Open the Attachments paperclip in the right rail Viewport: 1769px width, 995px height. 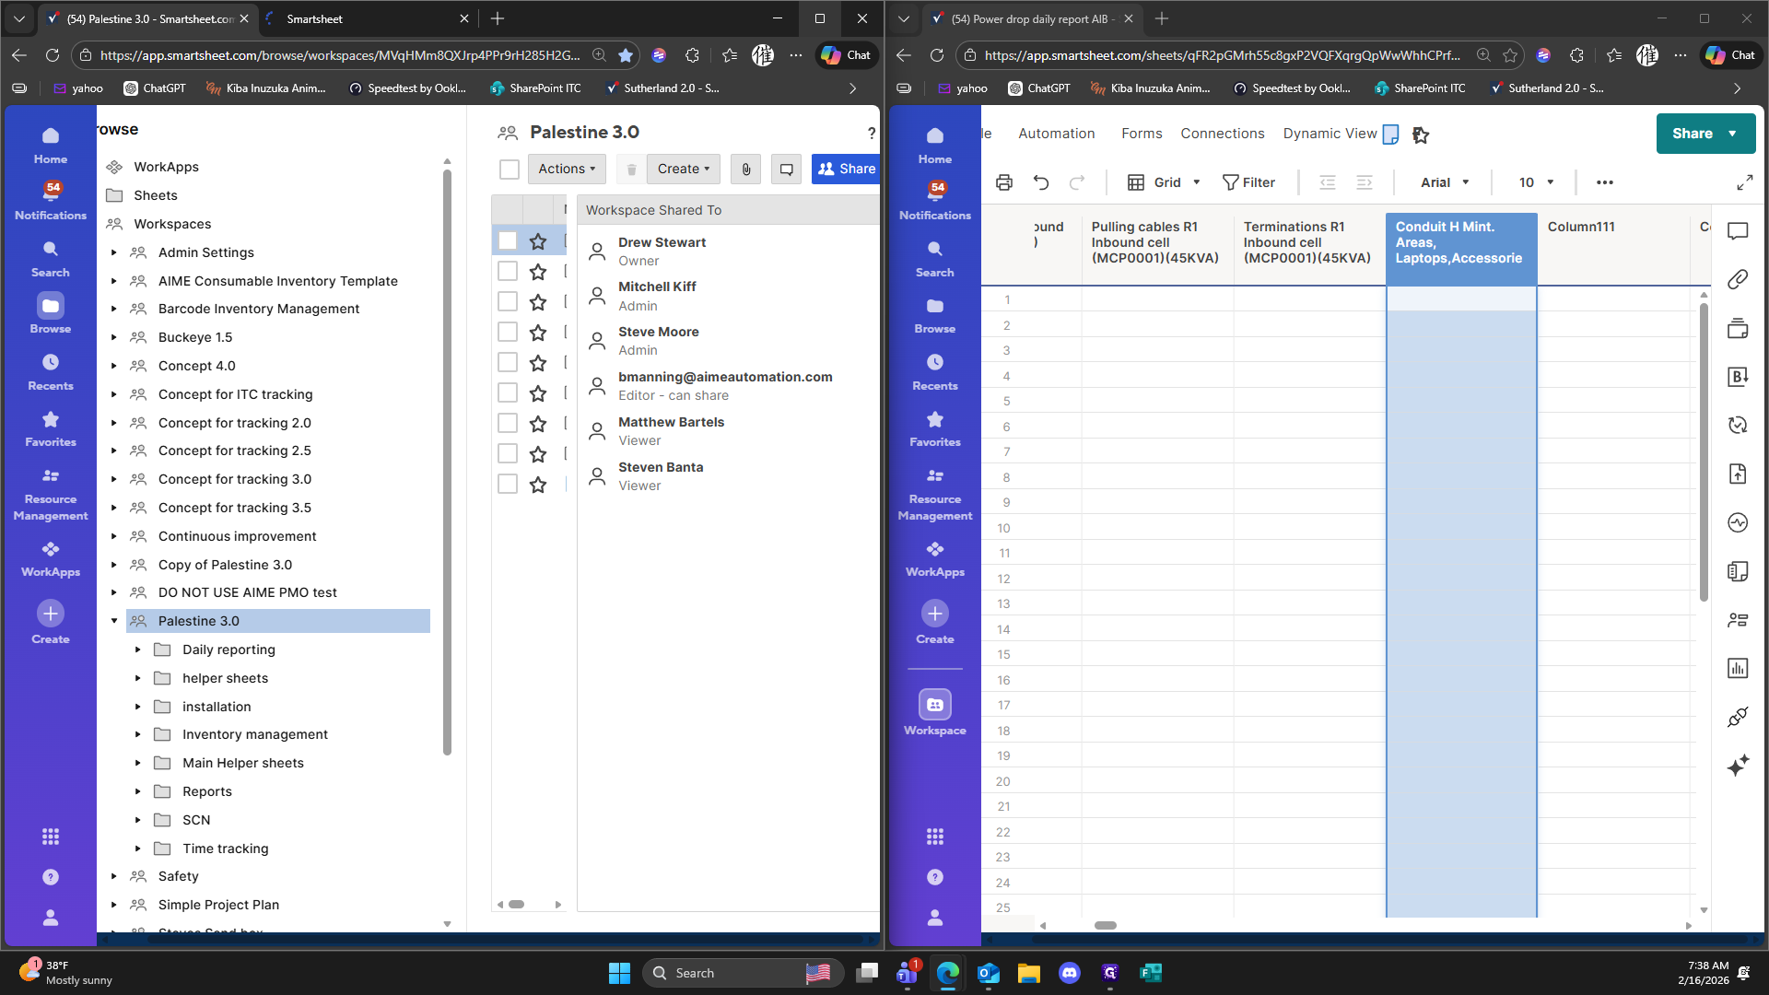[1738, 279]
